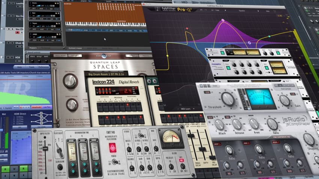This screenshot has width=319, height=179.
Task: Click the Plate Select switch on EMT 140
Action: [x=59, y=150]
